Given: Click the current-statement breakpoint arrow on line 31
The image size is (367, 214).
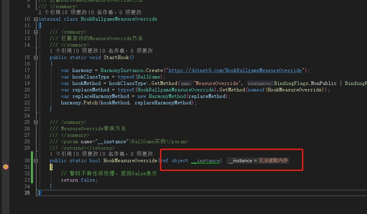Looking at the screenshot, I should (x=6, y=167).
